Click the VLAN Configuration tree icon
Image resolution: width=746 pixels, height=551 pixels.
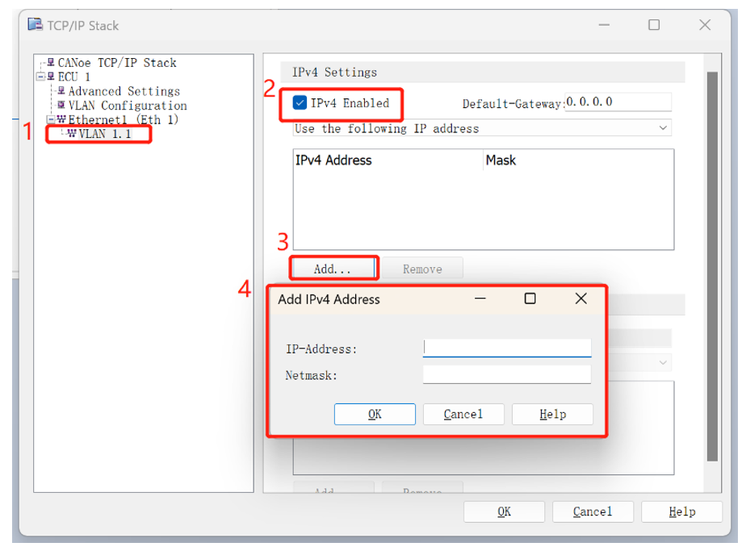(61, 105)
